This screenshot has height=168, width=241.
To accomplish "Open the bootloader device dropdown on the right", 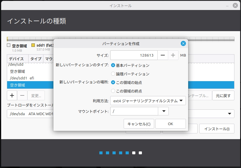I will pos(229,114).
